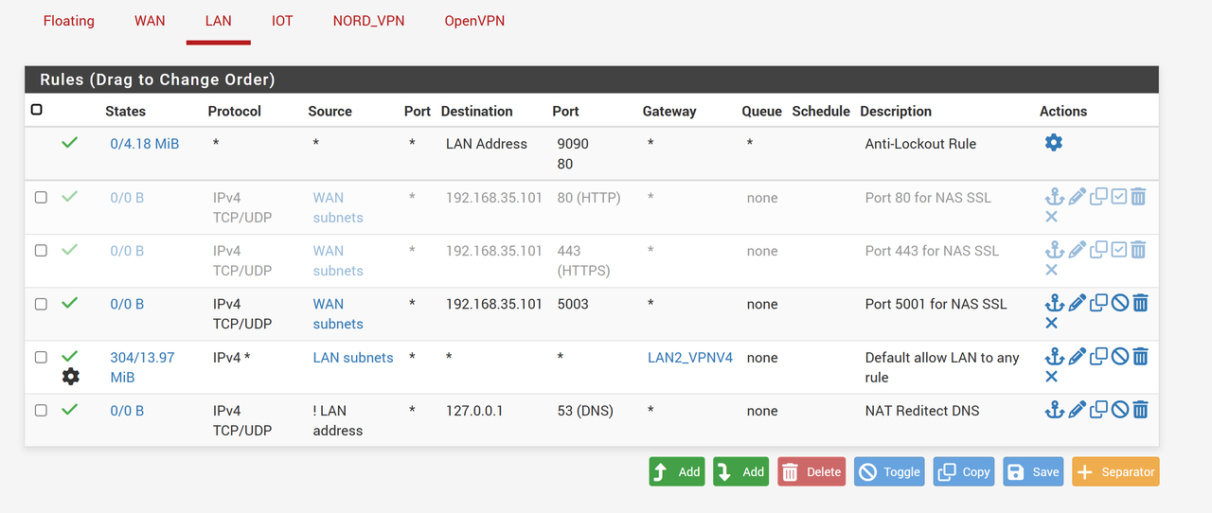1212x513 pixels.
Task: Add a Separator to the rules
Action: coord(1115,471)
